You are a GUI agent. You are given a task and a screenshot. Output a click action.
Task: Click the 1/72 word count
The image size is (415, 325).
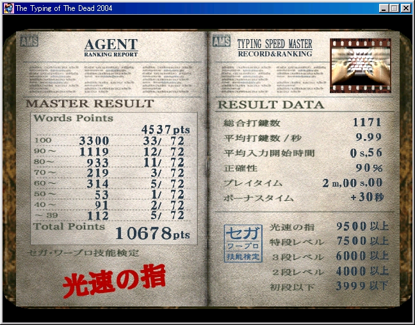tap(167, 195)
